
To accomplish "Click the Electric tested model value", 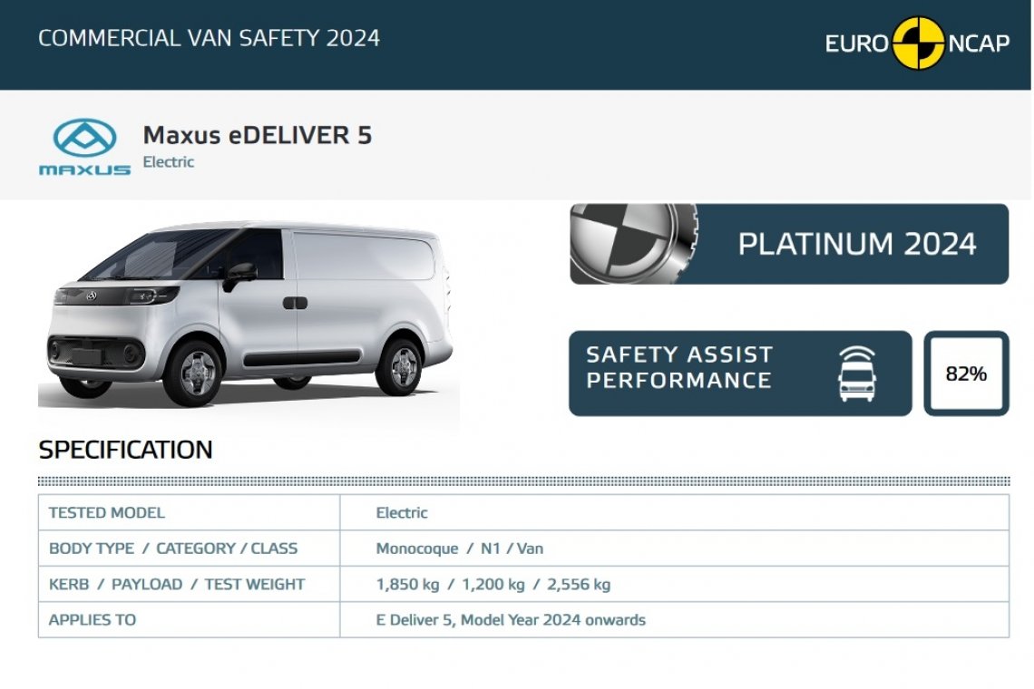I will point(402,512).
